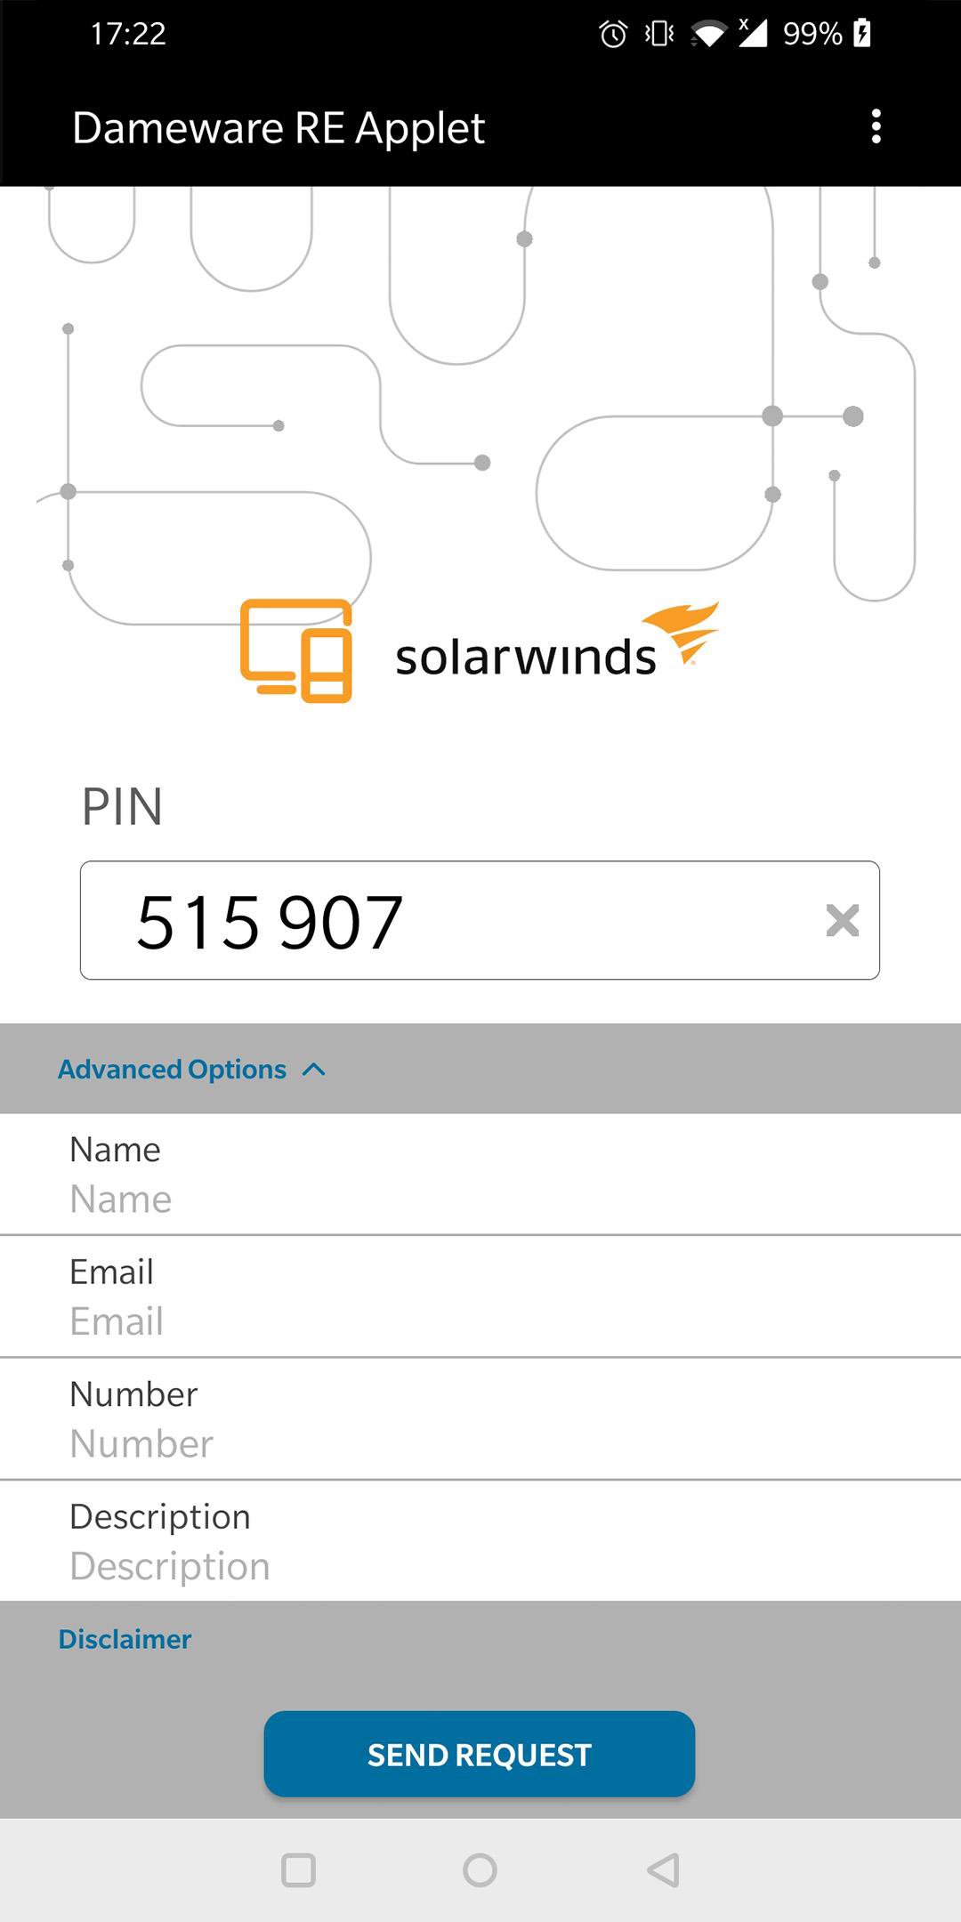
Task: Tap the Dameware RE Applet title
Action: 279,127
